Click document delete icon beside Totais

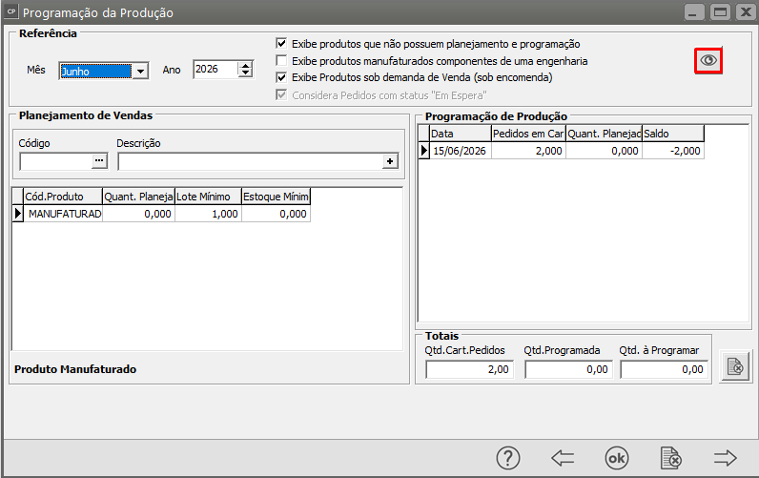coord(735,366)
